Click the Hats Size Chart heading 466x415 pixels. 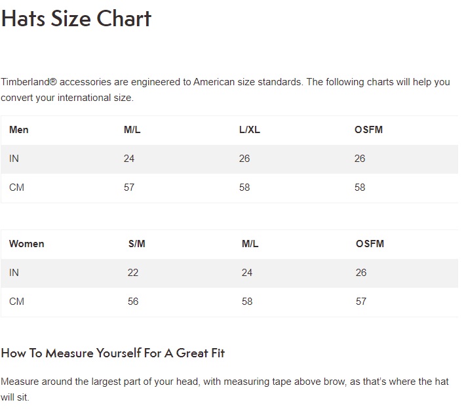(x=76, y=19)
